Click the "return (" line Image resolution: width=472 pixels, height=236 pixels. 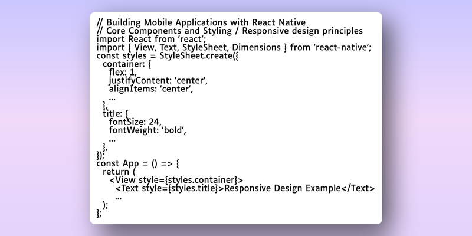click(x=119, y=172)
